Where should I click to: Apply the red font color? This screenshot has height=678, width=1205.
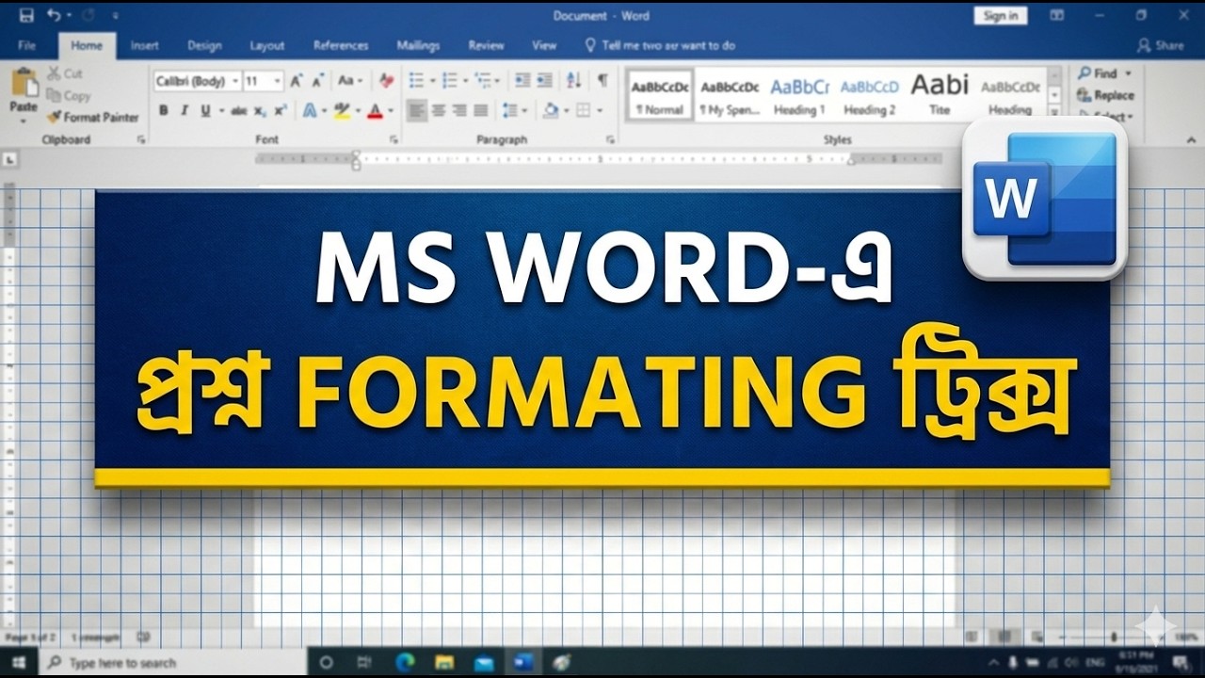(x=375, y=111)
